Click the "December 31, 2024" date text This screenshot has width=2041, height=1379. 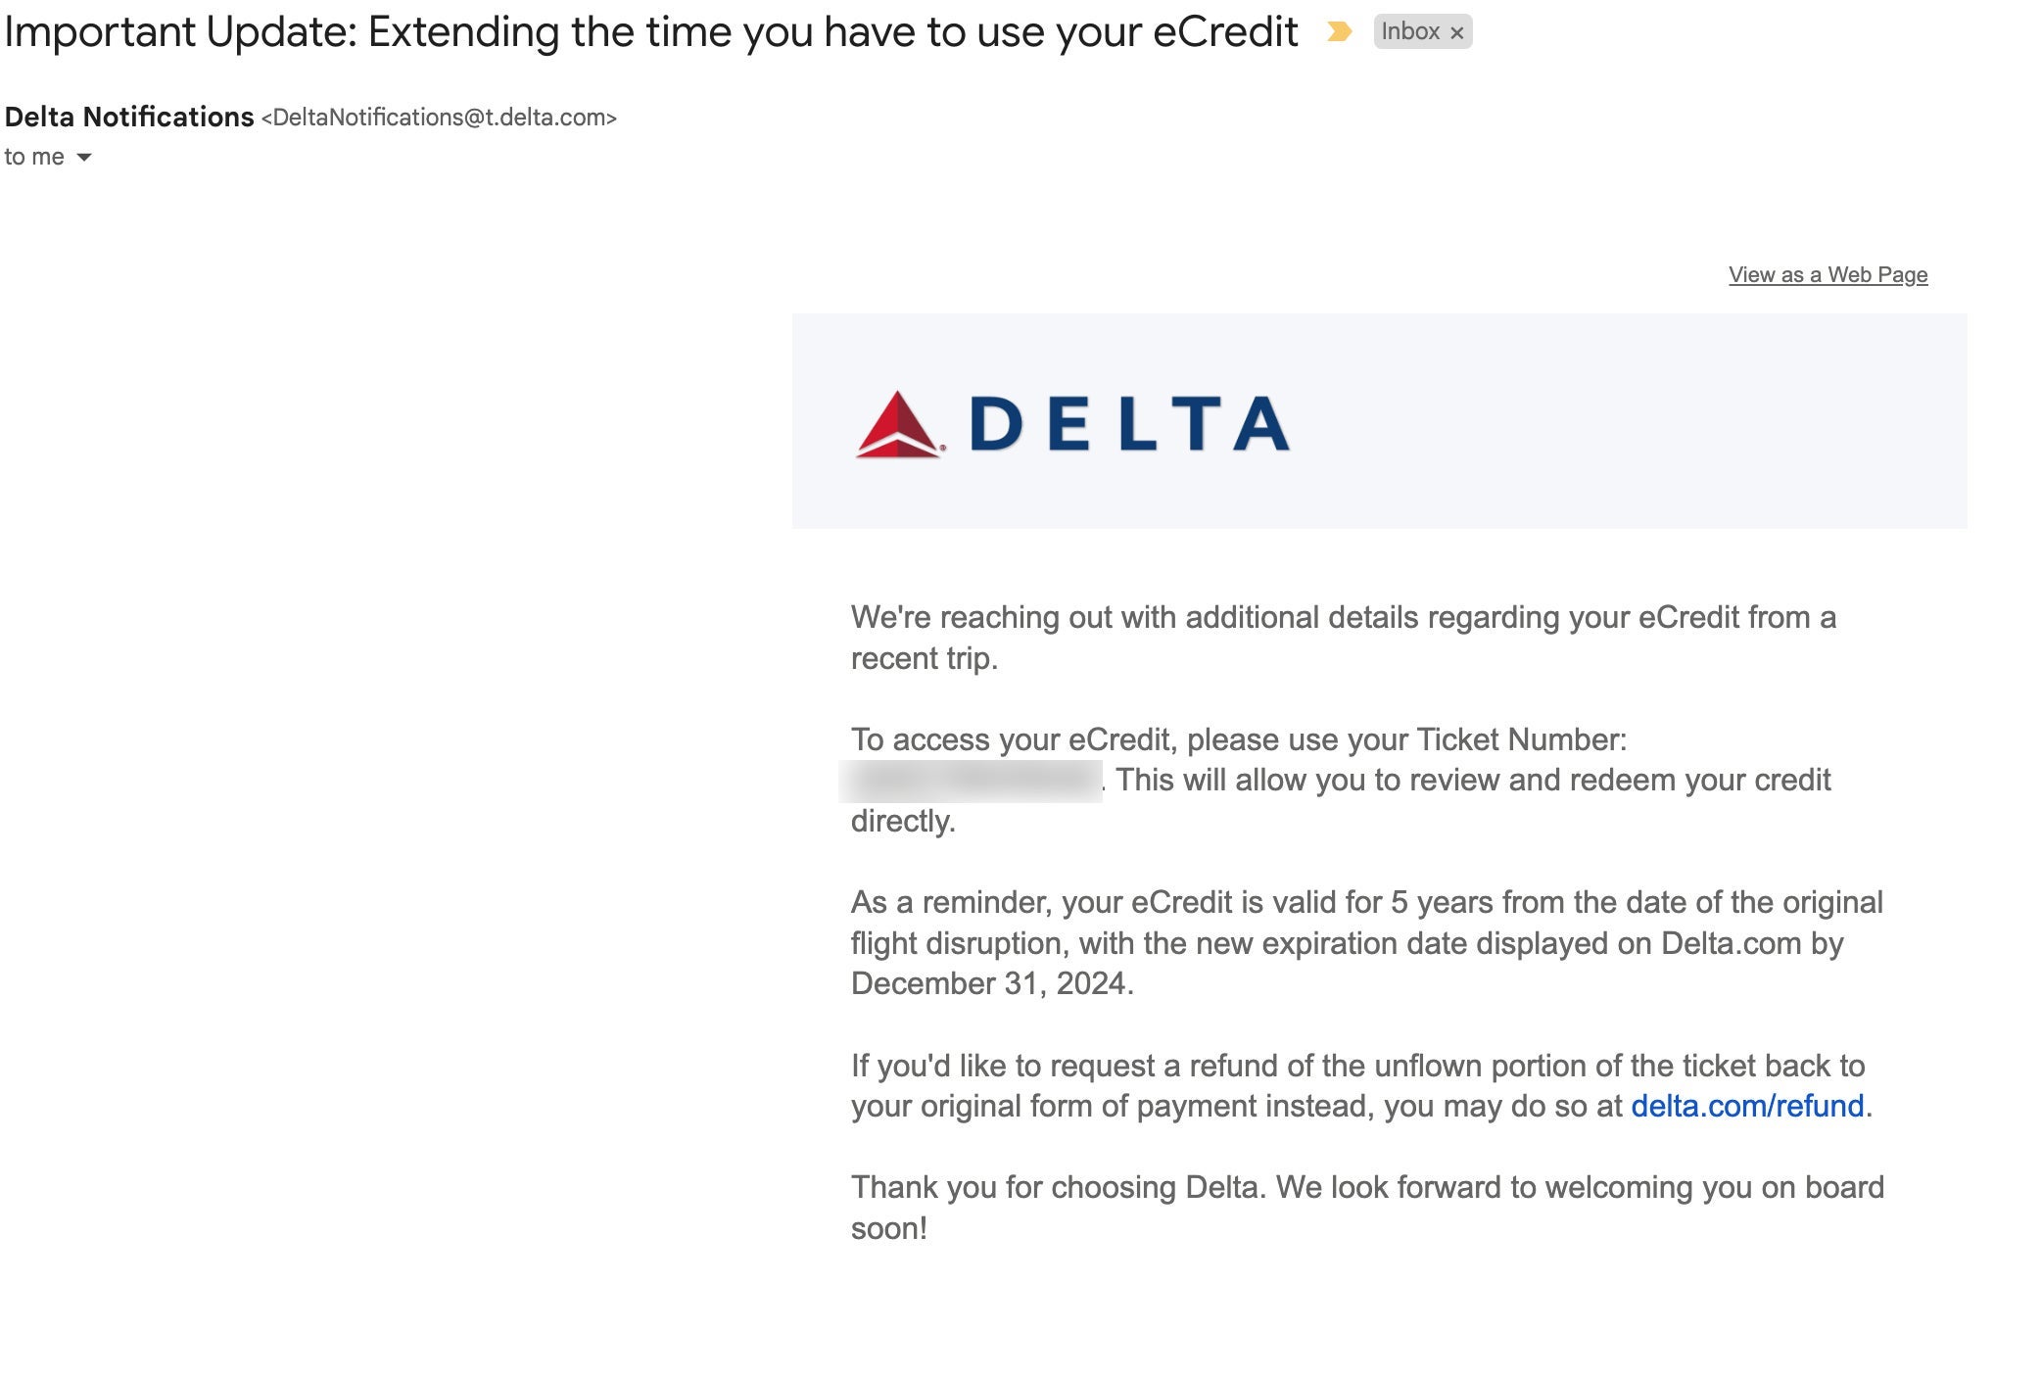point(991,984)
